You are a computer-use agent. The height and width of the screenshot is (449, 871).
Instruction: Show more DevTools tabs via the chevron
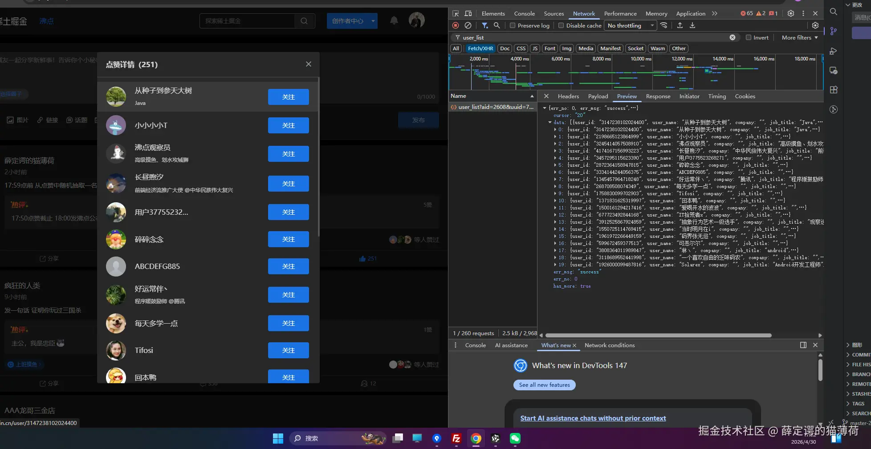(x=715, y=13)
